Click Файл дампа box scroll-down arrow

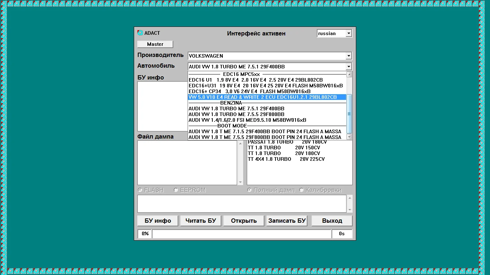coord(240,182)
